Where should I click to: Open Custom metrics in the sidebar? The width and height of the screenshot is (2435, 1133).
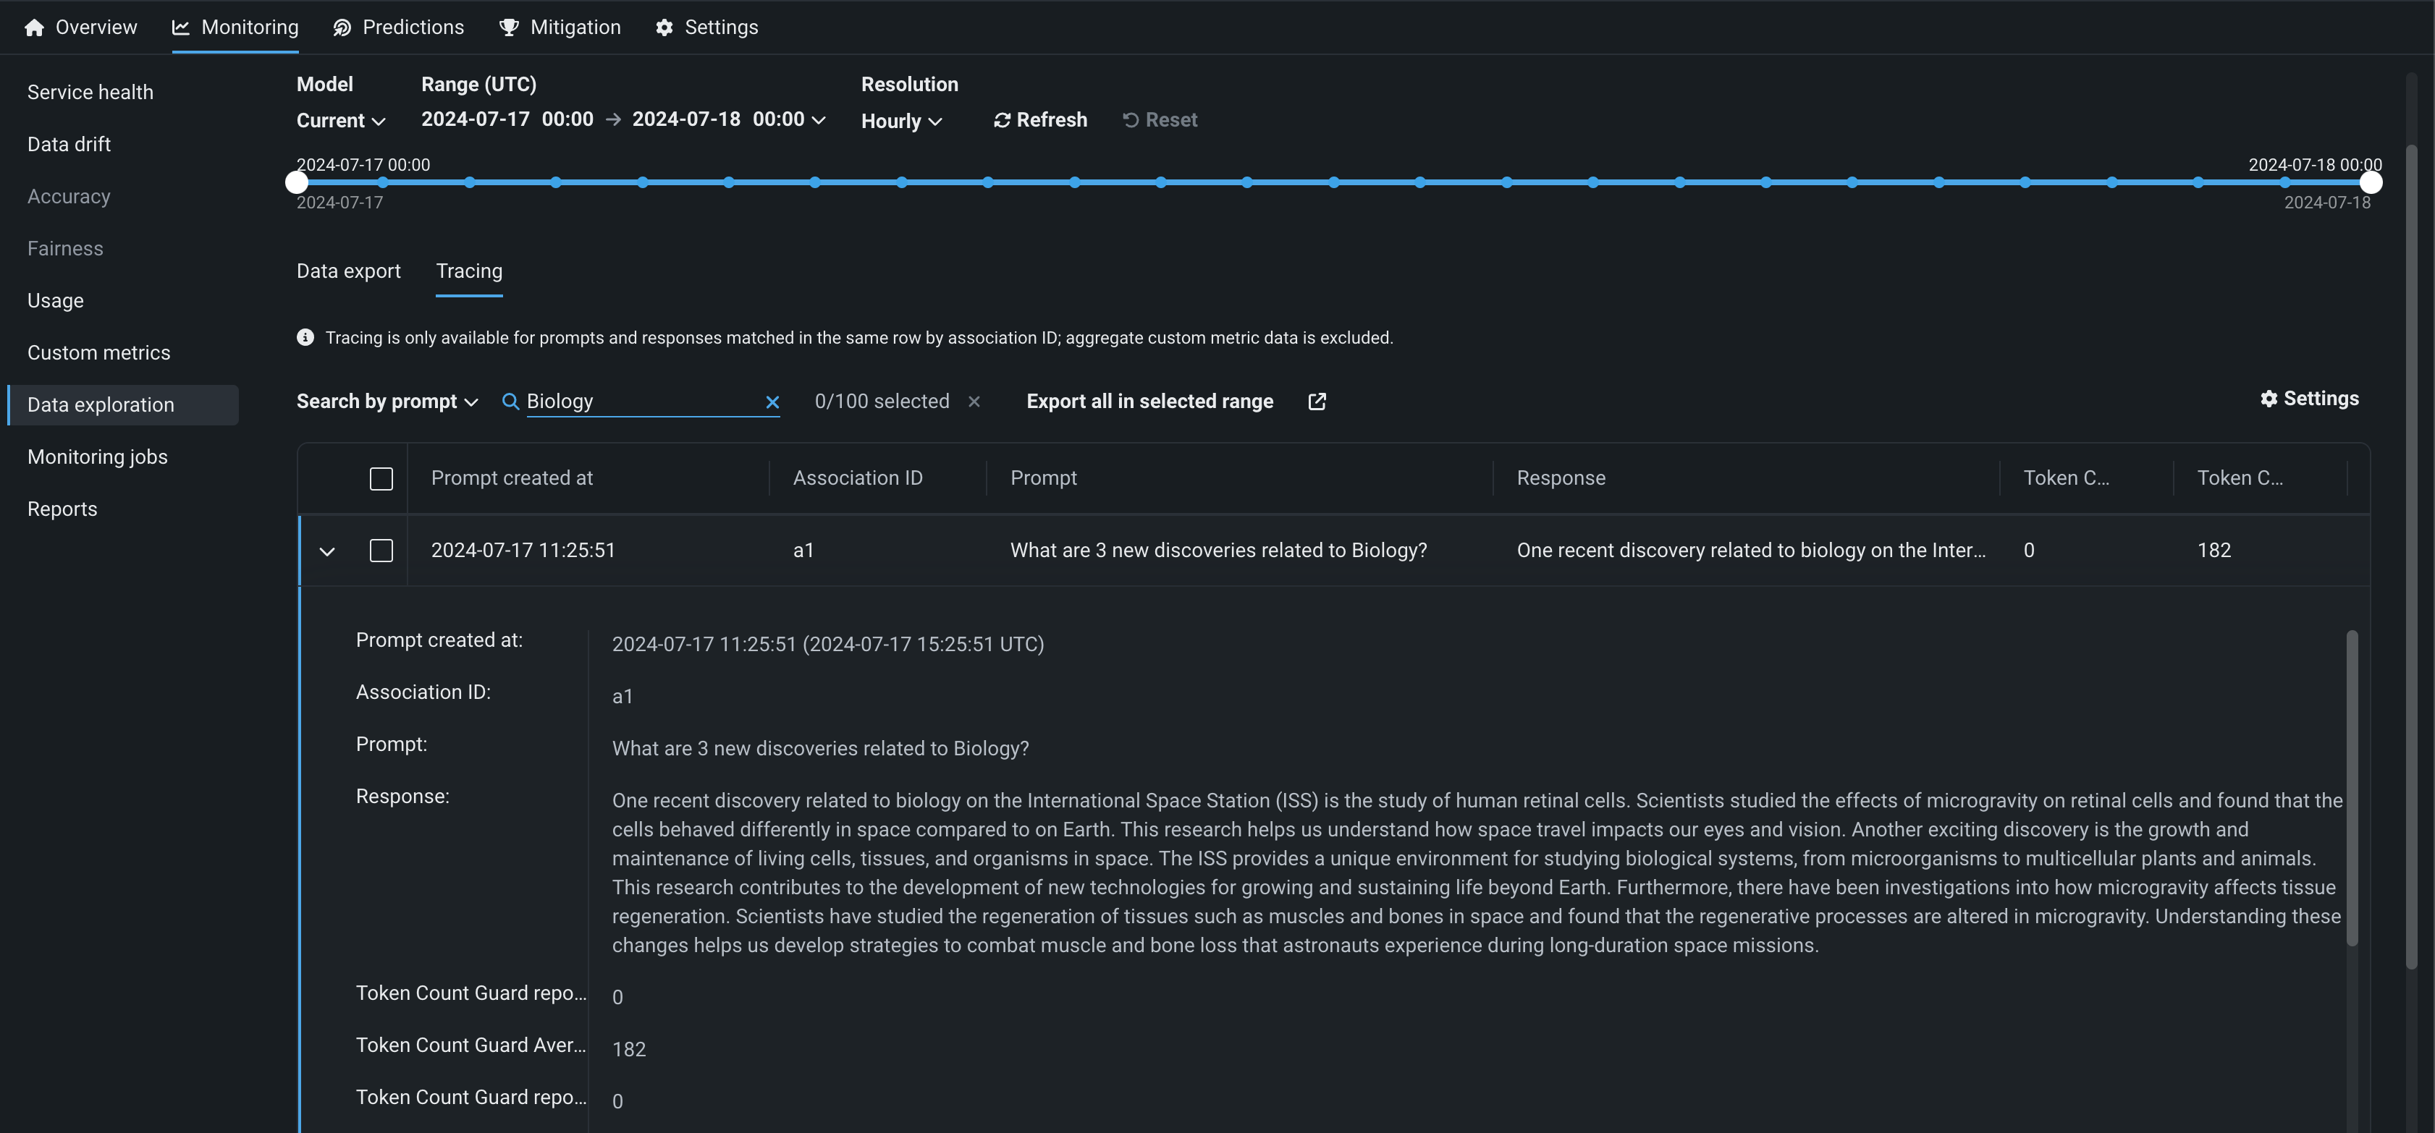click(x=99, y=352)
